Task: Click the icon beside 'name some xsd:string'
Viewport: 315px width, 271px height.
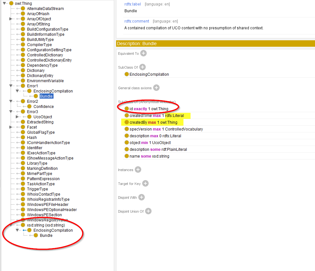Action: pos(127,156)
